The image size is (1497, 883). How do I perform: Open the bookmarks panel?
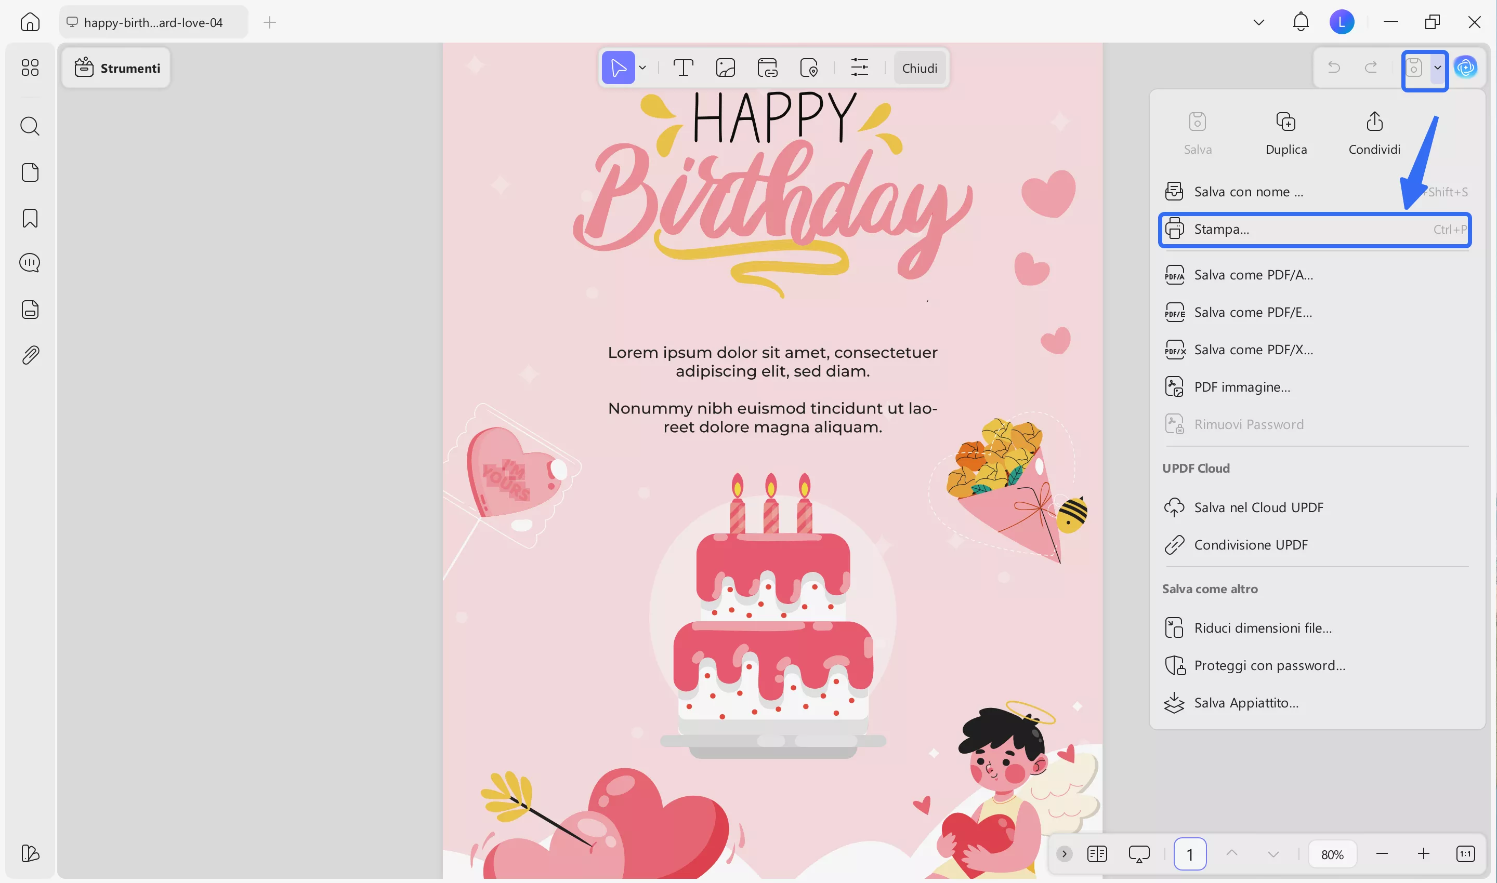[x=30, y=218]
